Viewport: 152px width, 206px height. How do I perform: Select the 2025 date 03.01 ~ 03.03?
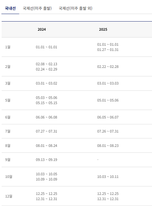pos(108,83)
